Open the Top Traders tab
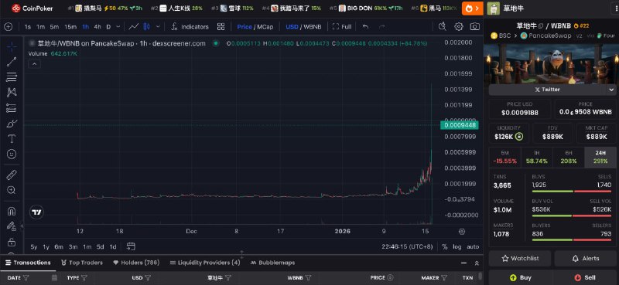Screen dimensions: 619x285 (82, 263)
